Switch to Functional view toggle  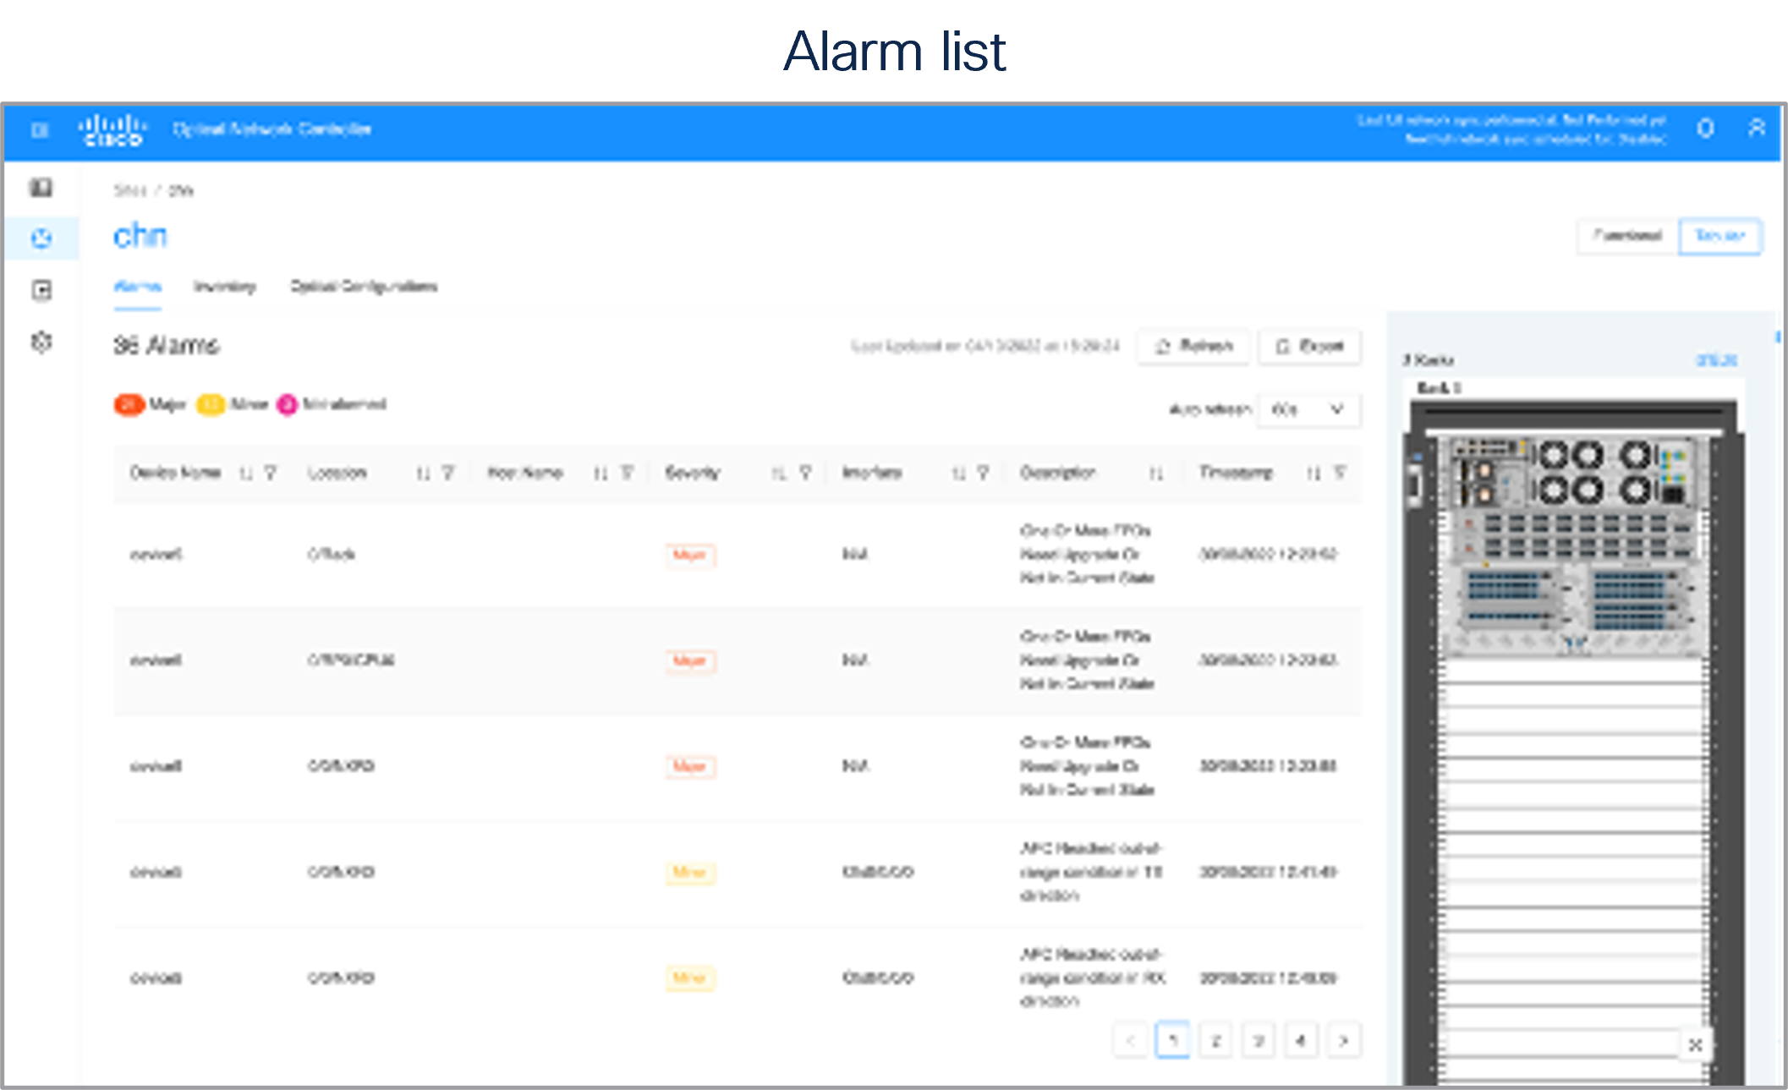pyautogui.click(x=1627, y=236)
